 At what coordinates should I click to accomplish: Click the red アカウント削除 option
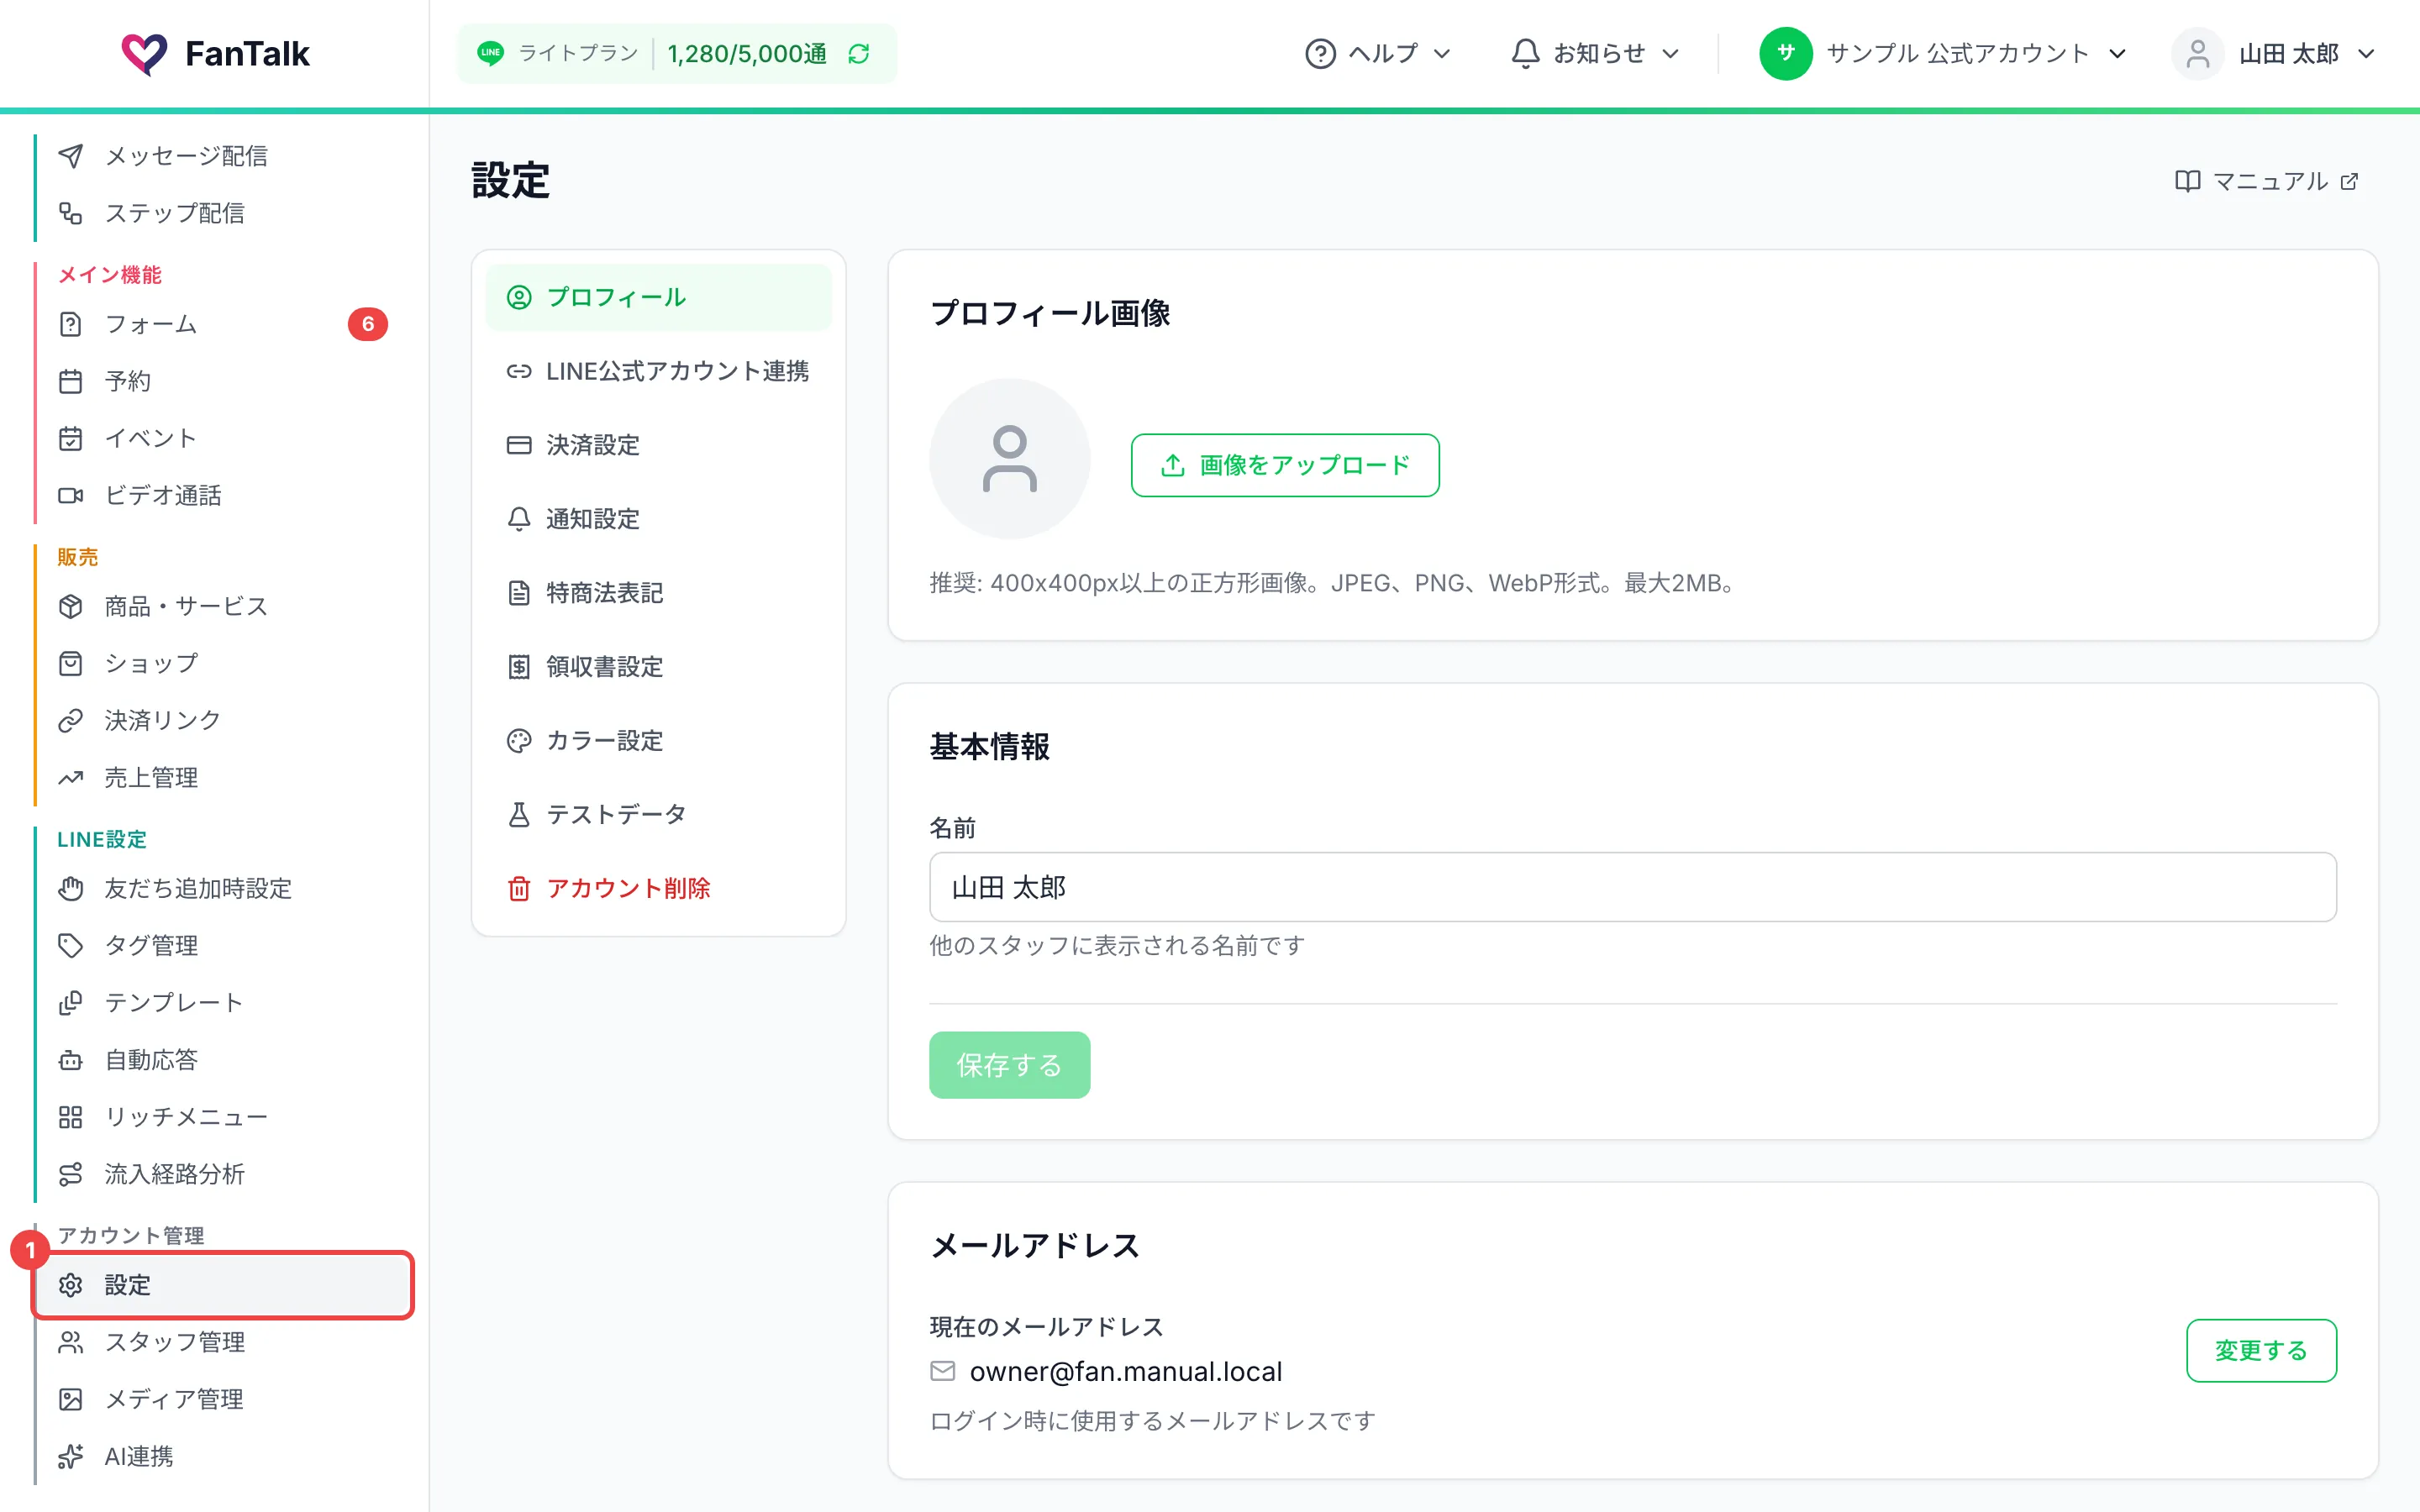point(658,888)
